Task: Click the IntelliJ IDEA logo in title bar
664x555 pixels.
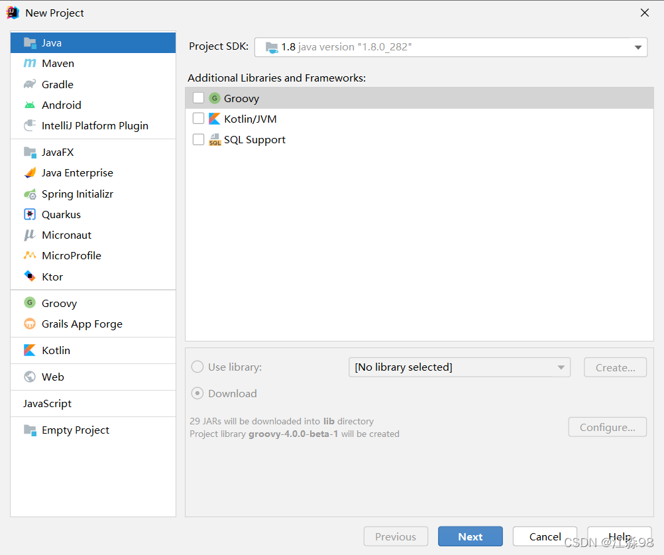Action: pos(13,13)
